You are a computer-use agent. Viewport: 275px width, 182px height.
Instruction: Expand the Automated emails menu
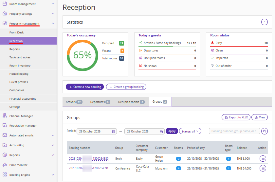53,135
